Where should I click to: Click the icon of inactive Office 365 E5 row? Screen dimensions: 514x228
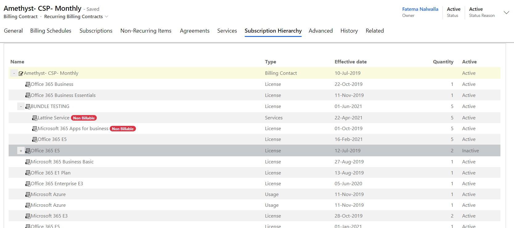(28, 151)
